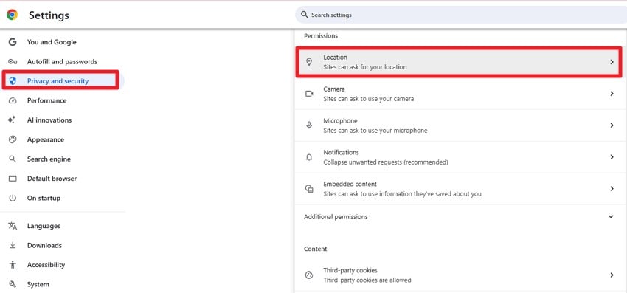Open Location permission via its chevron
Screen dimensions: 627x293
click(x=612, y=62)
